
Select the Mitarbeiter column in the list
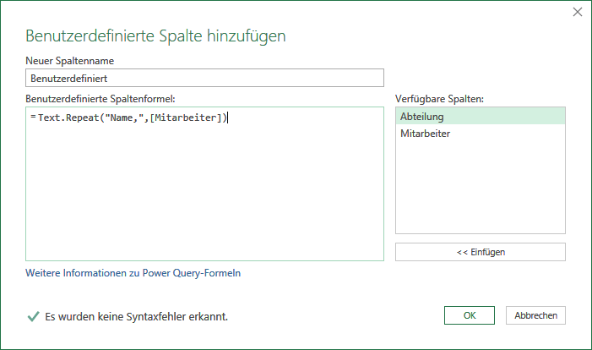coord(481,134)
